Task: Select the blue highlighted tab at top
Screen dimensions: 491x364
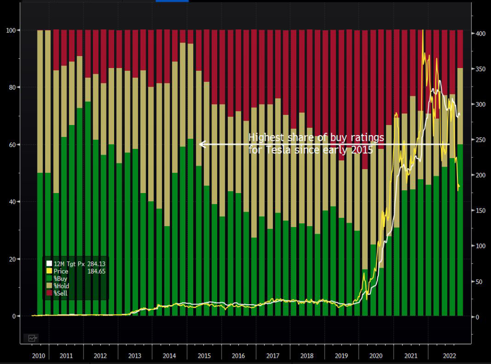Action: [x=172, y=1]
